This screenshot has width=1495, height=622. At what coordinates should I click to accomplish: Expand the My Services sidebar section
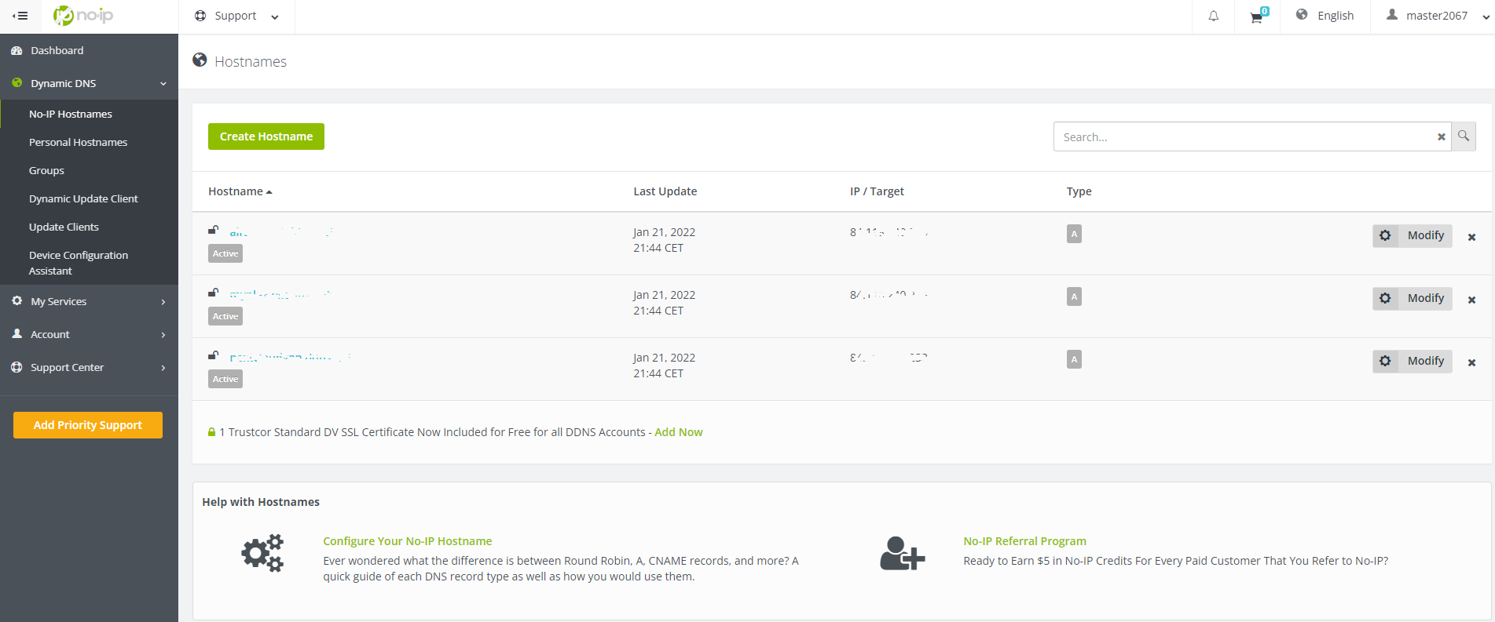(x=89, y=301)
